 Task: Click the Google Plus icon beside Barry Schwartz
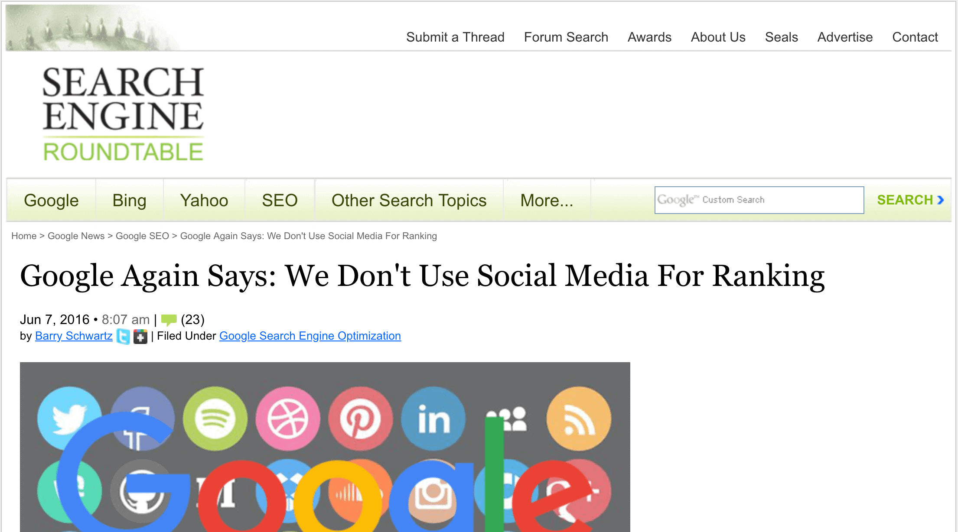140,337
